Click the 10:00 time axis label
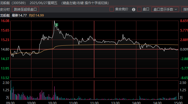 click(x=31, y=103)
